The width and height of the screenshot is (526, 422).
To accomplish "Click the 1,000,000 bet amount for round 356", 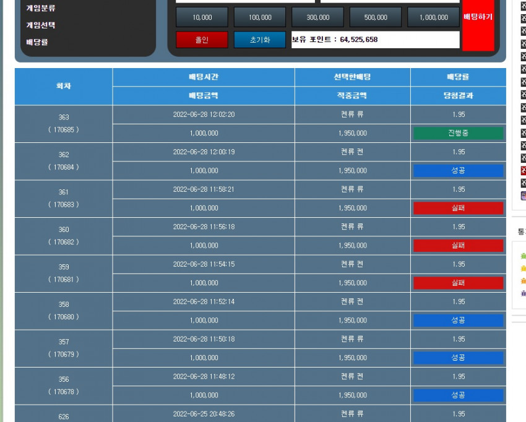I will (204, 395).
